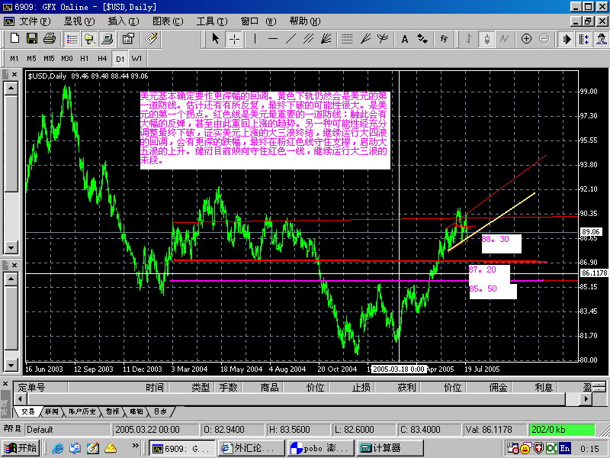Create a new chart with toolbar icon
This screenshot has width=610, height=458.
(14, 39)
